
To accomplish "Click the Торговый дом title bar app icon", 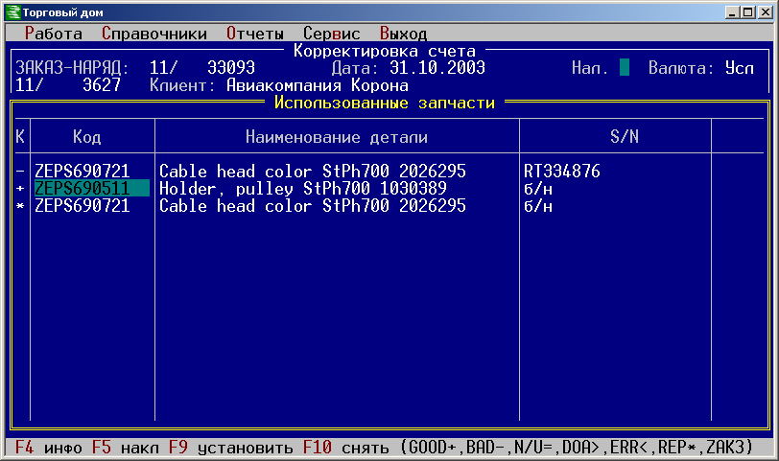I will pos(12,12).
